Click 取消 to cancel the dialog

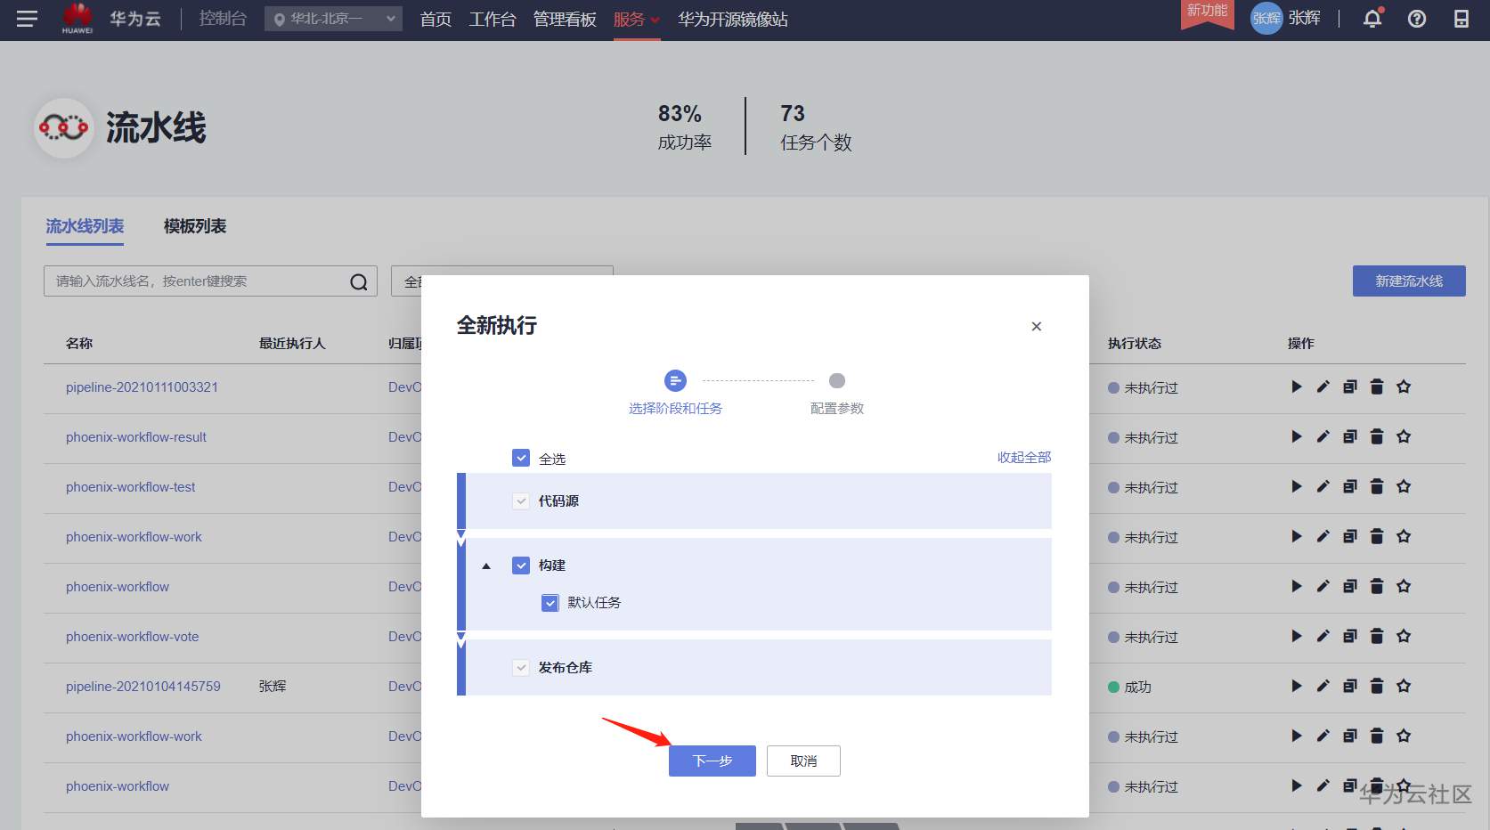point(803,761)
